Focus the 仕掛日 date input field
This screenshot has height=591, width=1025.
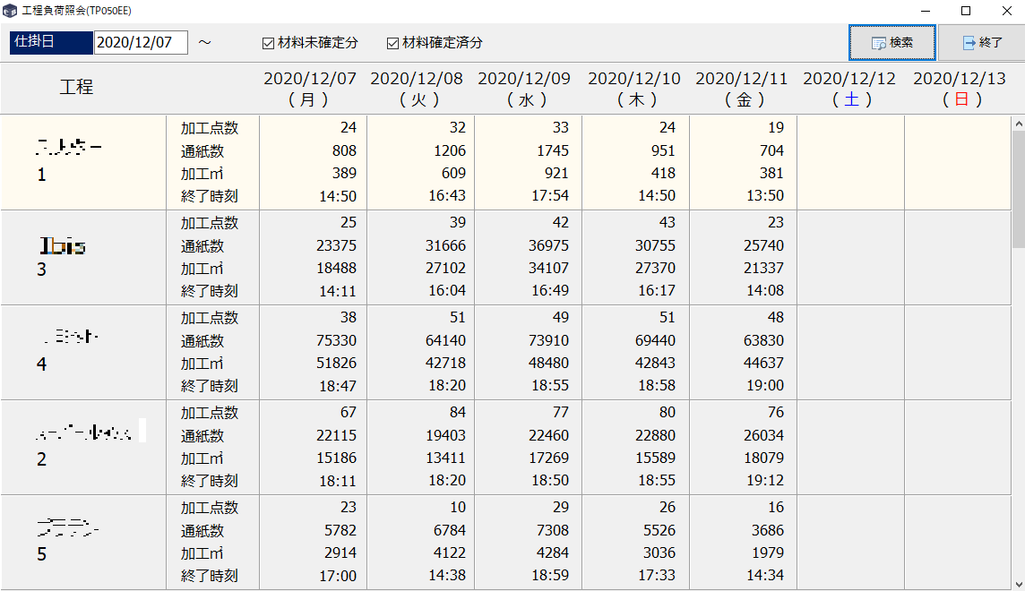coord(140,43)
